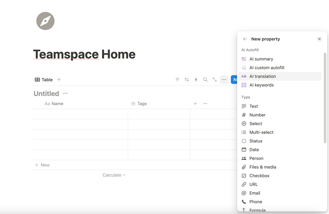Expand the Calculate dropdown
This screenshot has height=214, width=329.
[x=114, y=175]
